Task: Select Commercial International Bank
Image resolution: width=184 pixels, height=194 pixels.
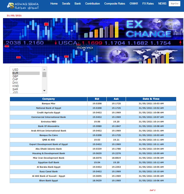Action: click(48, 117)
